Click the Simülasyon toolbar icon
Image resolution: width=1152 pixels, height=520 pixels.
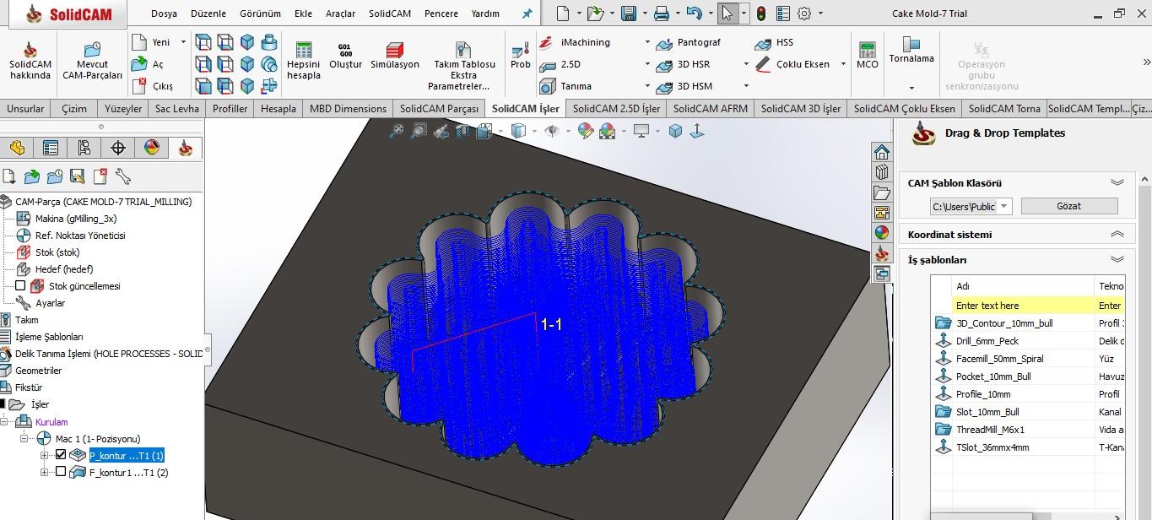(x=394, y=51)
